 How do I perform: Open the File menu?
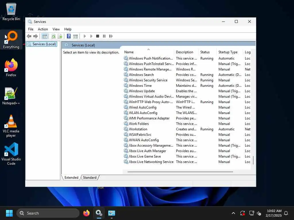(31, 29)
